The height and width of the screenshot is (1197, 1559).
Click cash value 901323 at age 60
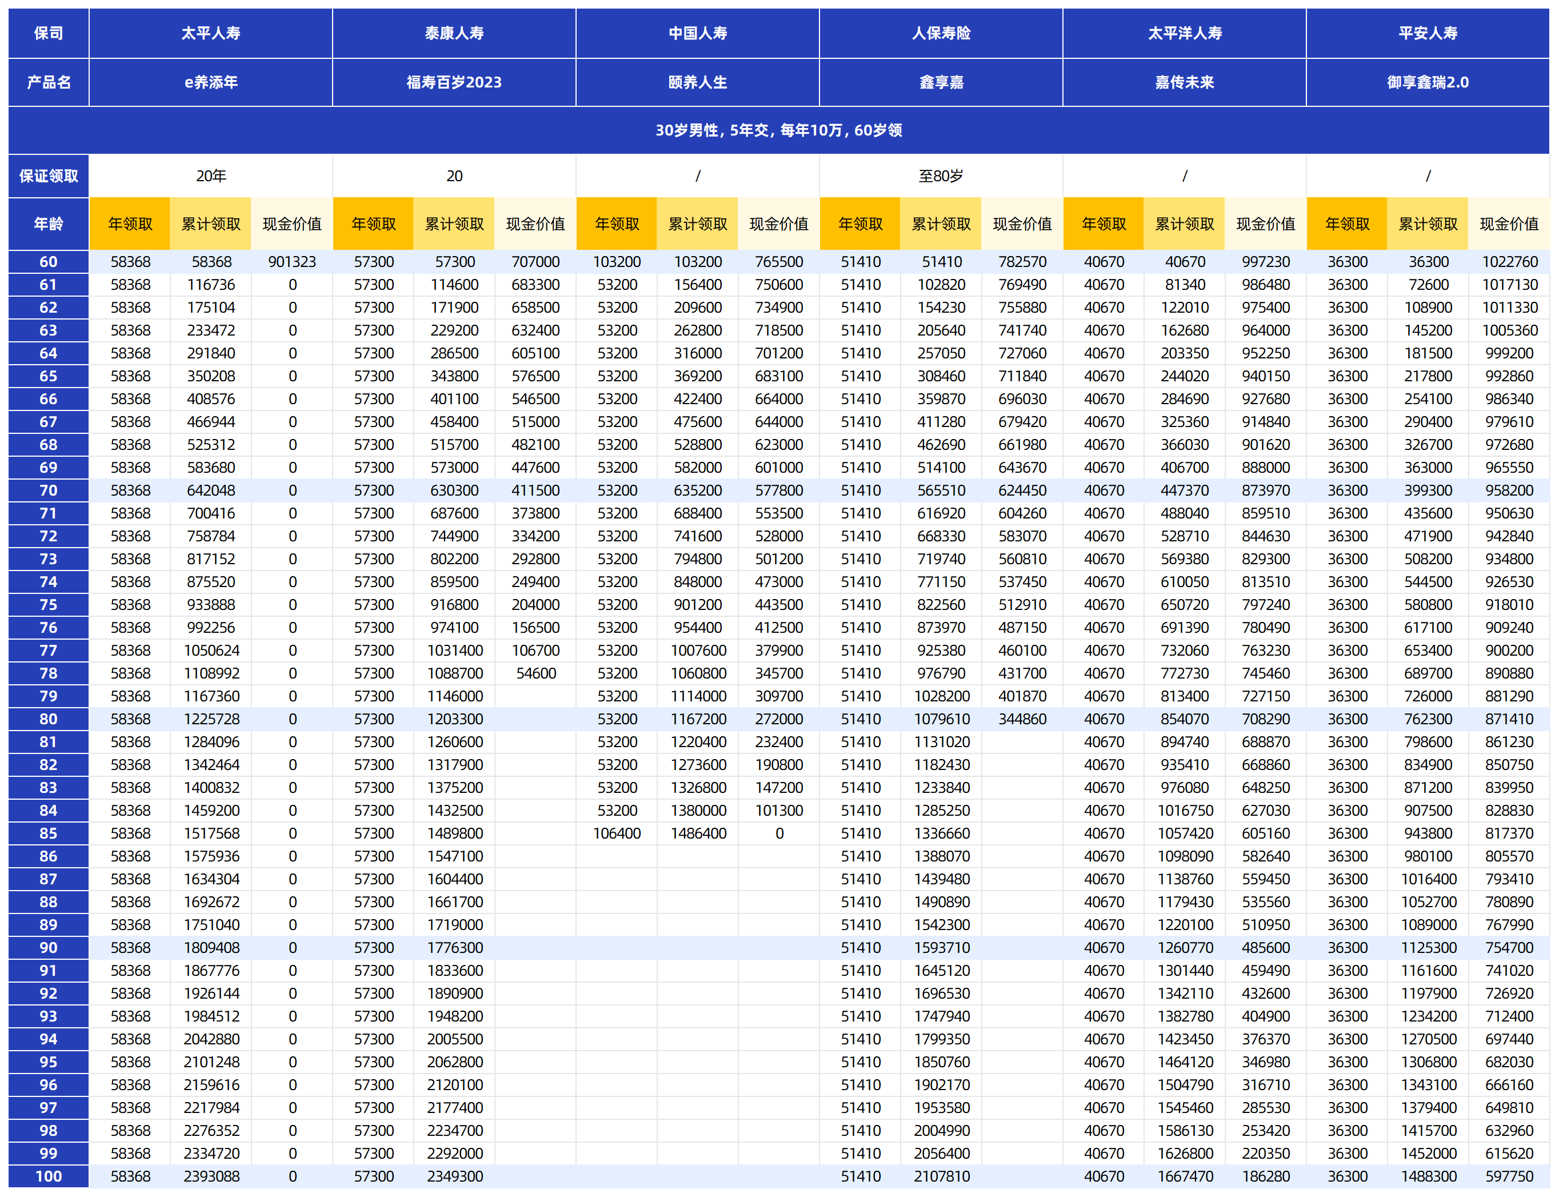coord(292,261)
